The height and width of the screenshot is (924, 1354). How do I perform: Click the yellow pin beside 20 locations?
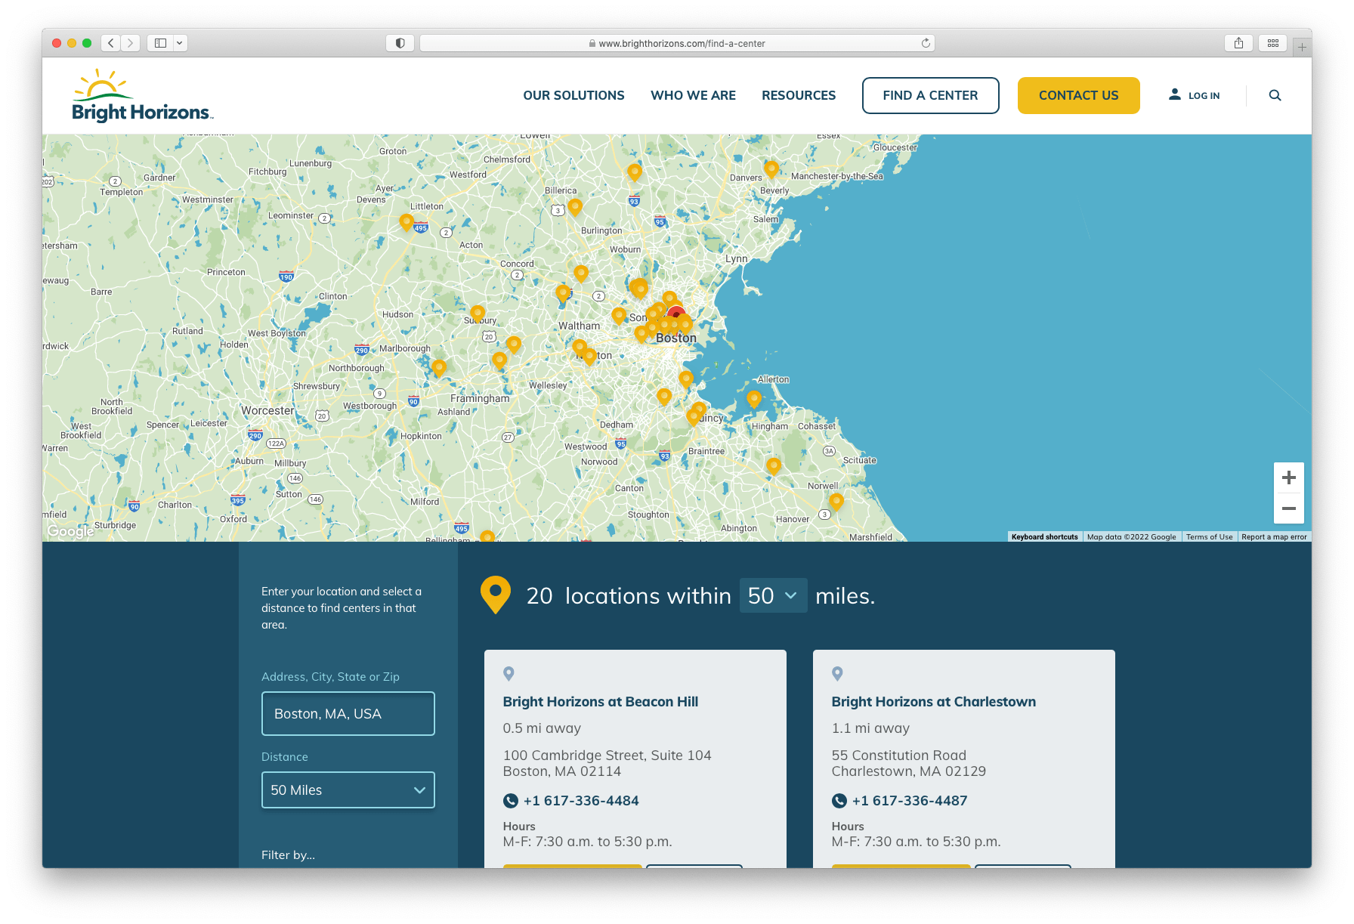pos(496,595)
